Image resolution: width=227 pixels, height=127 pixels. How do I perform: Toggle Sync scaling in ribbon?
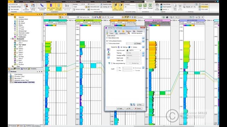121,7
